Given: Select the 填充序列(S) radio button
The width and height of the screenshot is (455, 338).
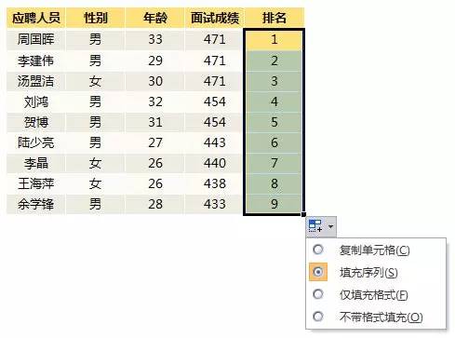Looking at the screenshot, I should (318, 272).
